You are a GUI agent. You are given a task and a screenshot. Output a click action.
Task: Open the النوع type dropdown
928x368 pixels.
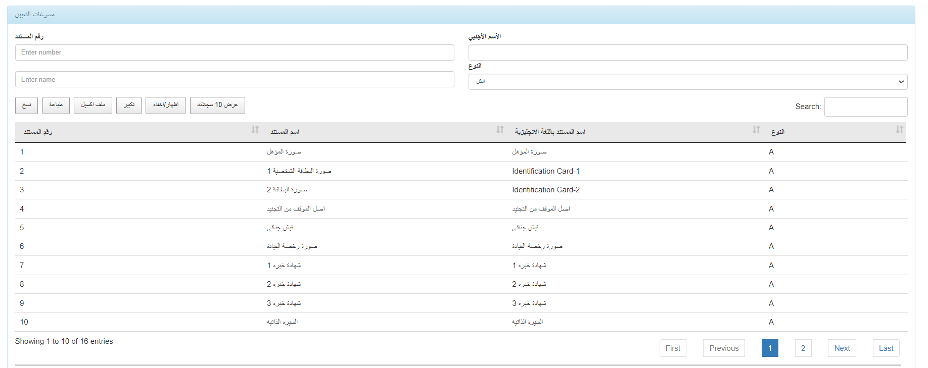tap(687, 82)
